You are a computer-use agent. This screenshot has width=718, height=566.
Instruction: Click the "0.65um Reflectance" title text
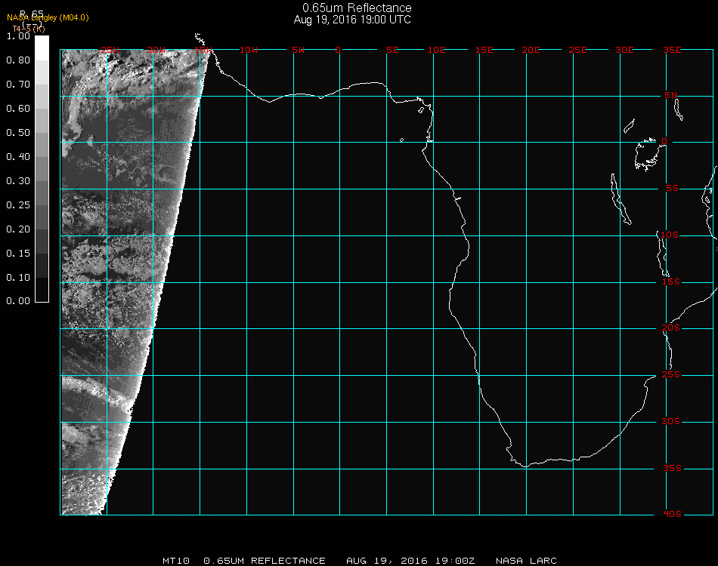(357, 8)
